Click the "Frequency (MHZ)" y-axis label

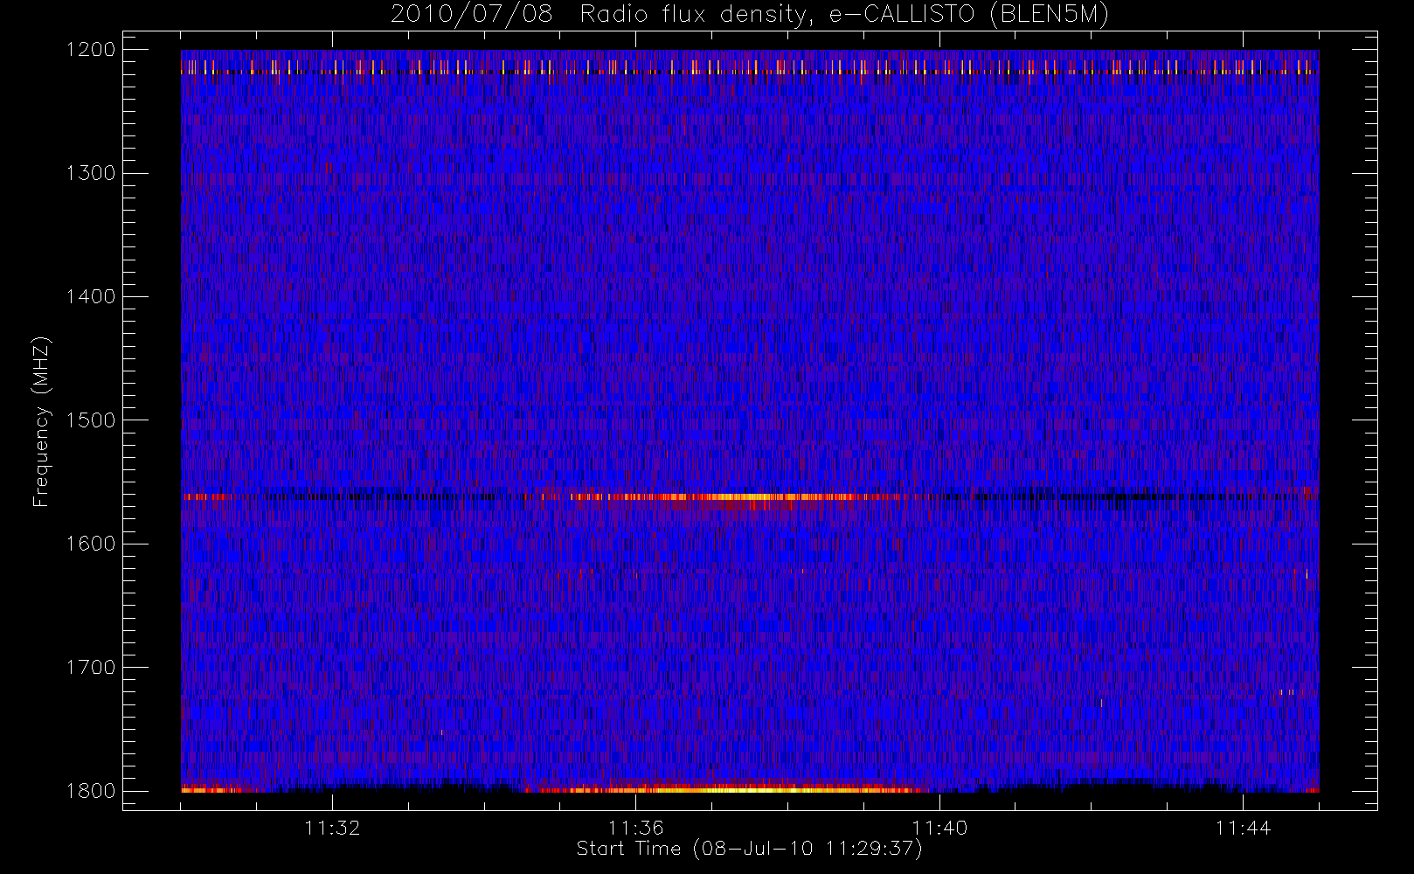41,422
